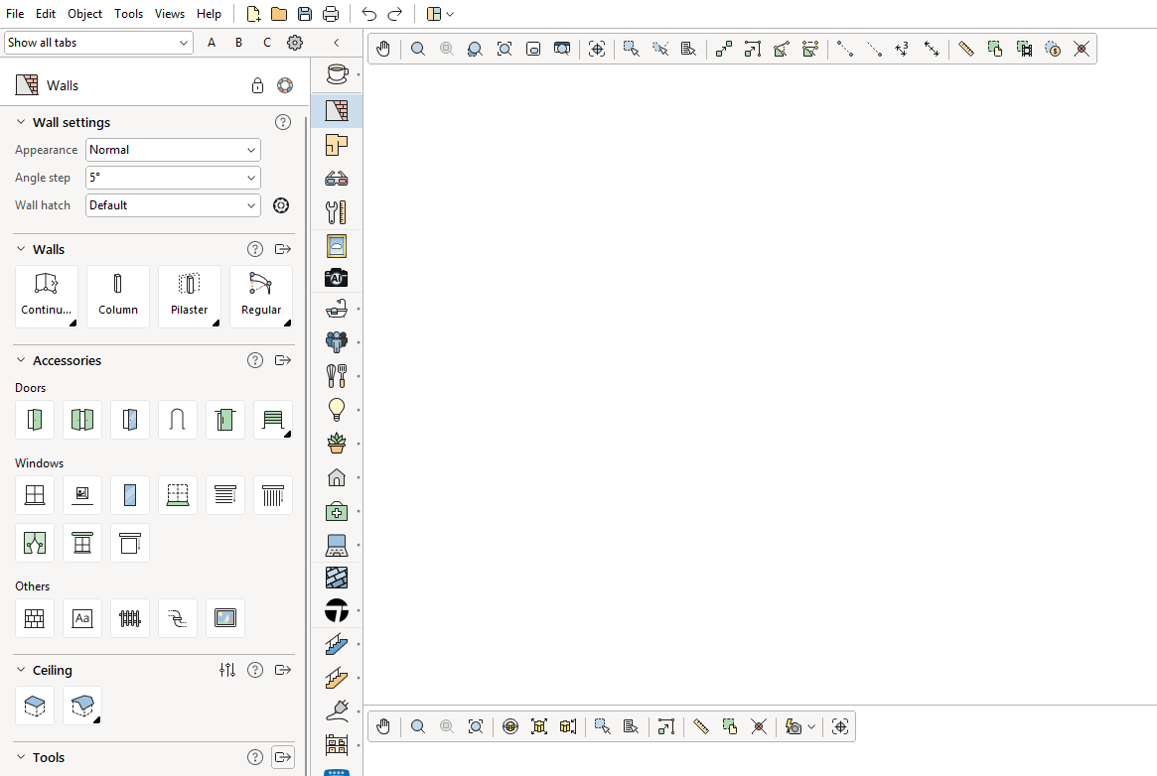Viewport: 1157px width, 776px height.
Task: Select the Regular wall tool
Action: [261, 297]
